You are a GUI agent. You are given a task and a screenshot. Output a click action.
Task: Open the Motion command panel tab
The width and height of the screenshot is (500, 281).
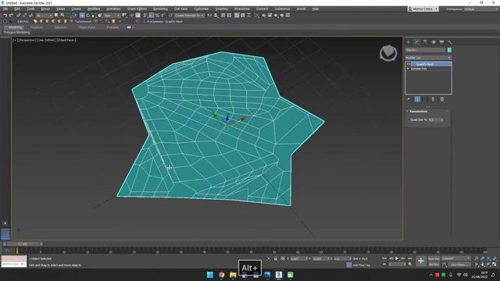434,41
